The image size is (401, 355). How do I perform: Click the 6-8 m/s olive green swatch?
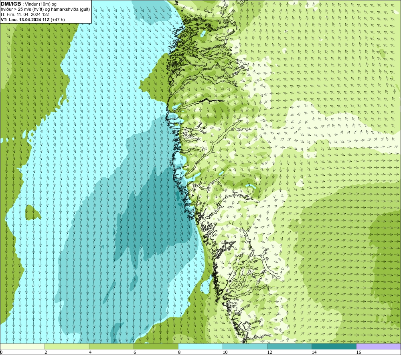click(x=156, y=346)
